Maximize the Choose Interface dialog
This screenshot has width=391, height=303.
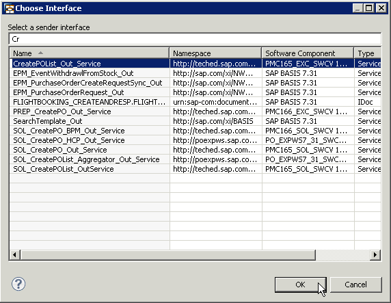(x=369, y=8)
